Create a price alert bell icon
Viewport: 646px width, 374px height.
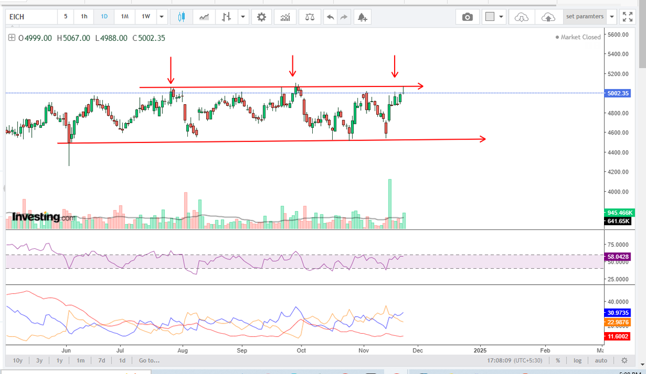363,17
